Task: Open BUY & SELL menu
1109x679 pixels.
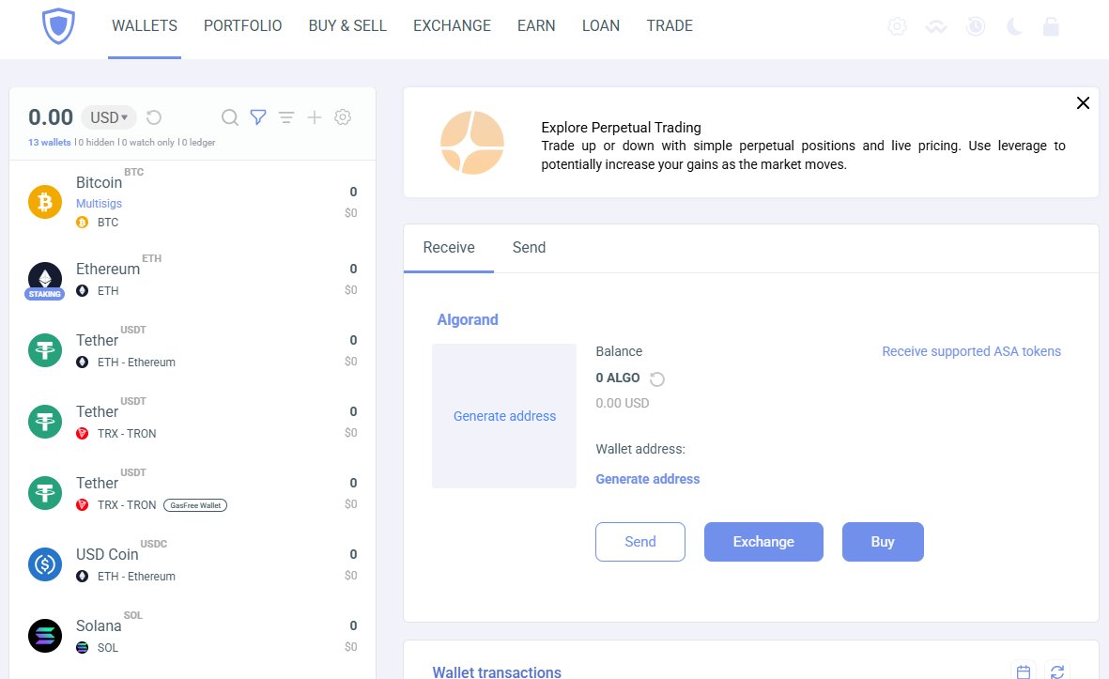Action: coord(347,26)
